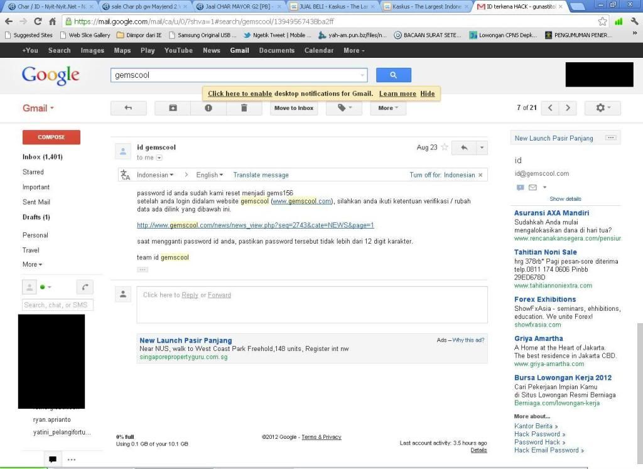Open Travel label
Viewport: 643px width, 469px height.
pyautogui.click(x=31, y=250)
